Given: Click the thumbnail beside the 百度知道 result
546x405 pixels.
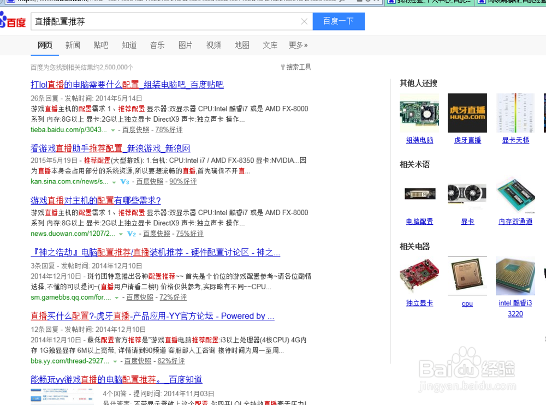Looking at the screenshot, I should 62,397.
